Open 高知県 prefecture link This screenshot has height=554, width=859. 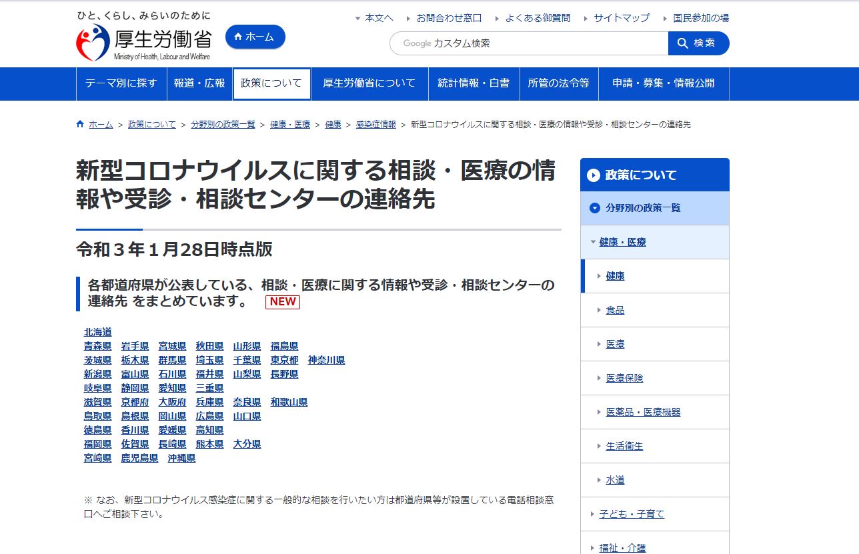(x=210, y=430)
